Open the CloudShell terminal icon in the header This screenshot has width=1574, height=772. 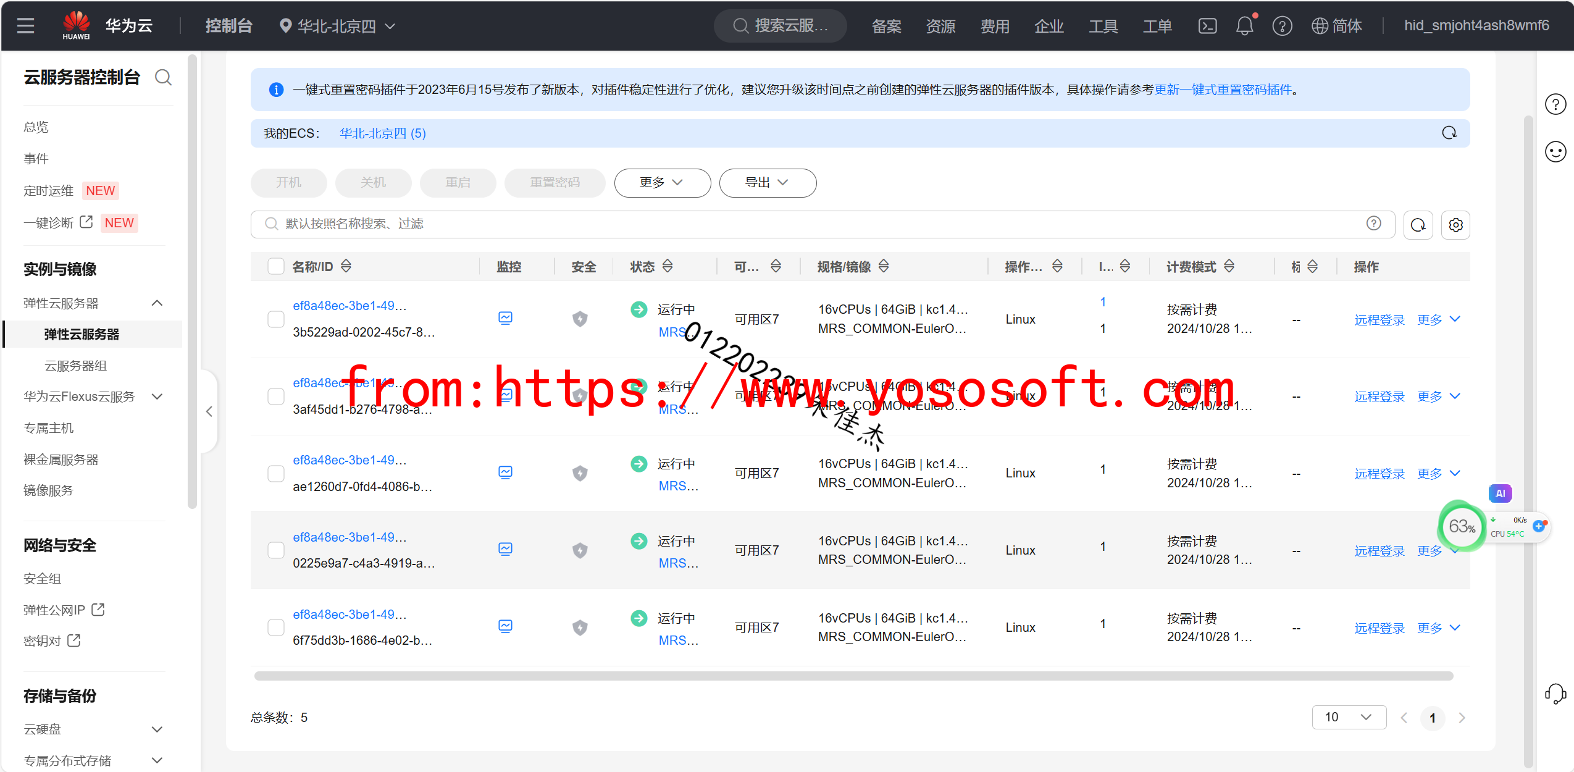1207,26
